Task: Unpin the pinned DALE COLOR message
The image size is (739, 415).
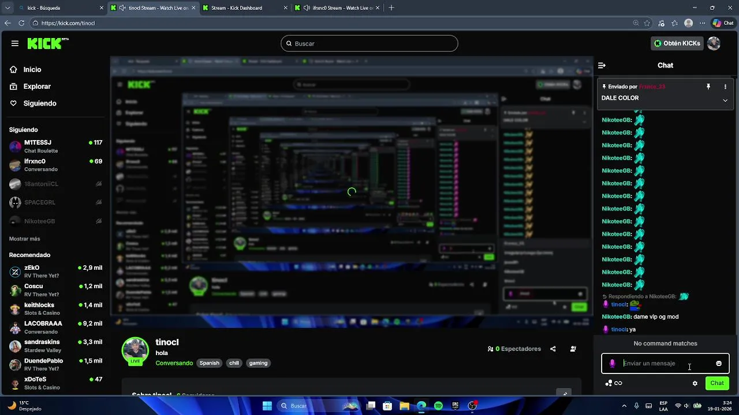Action: tap(708, 86)
